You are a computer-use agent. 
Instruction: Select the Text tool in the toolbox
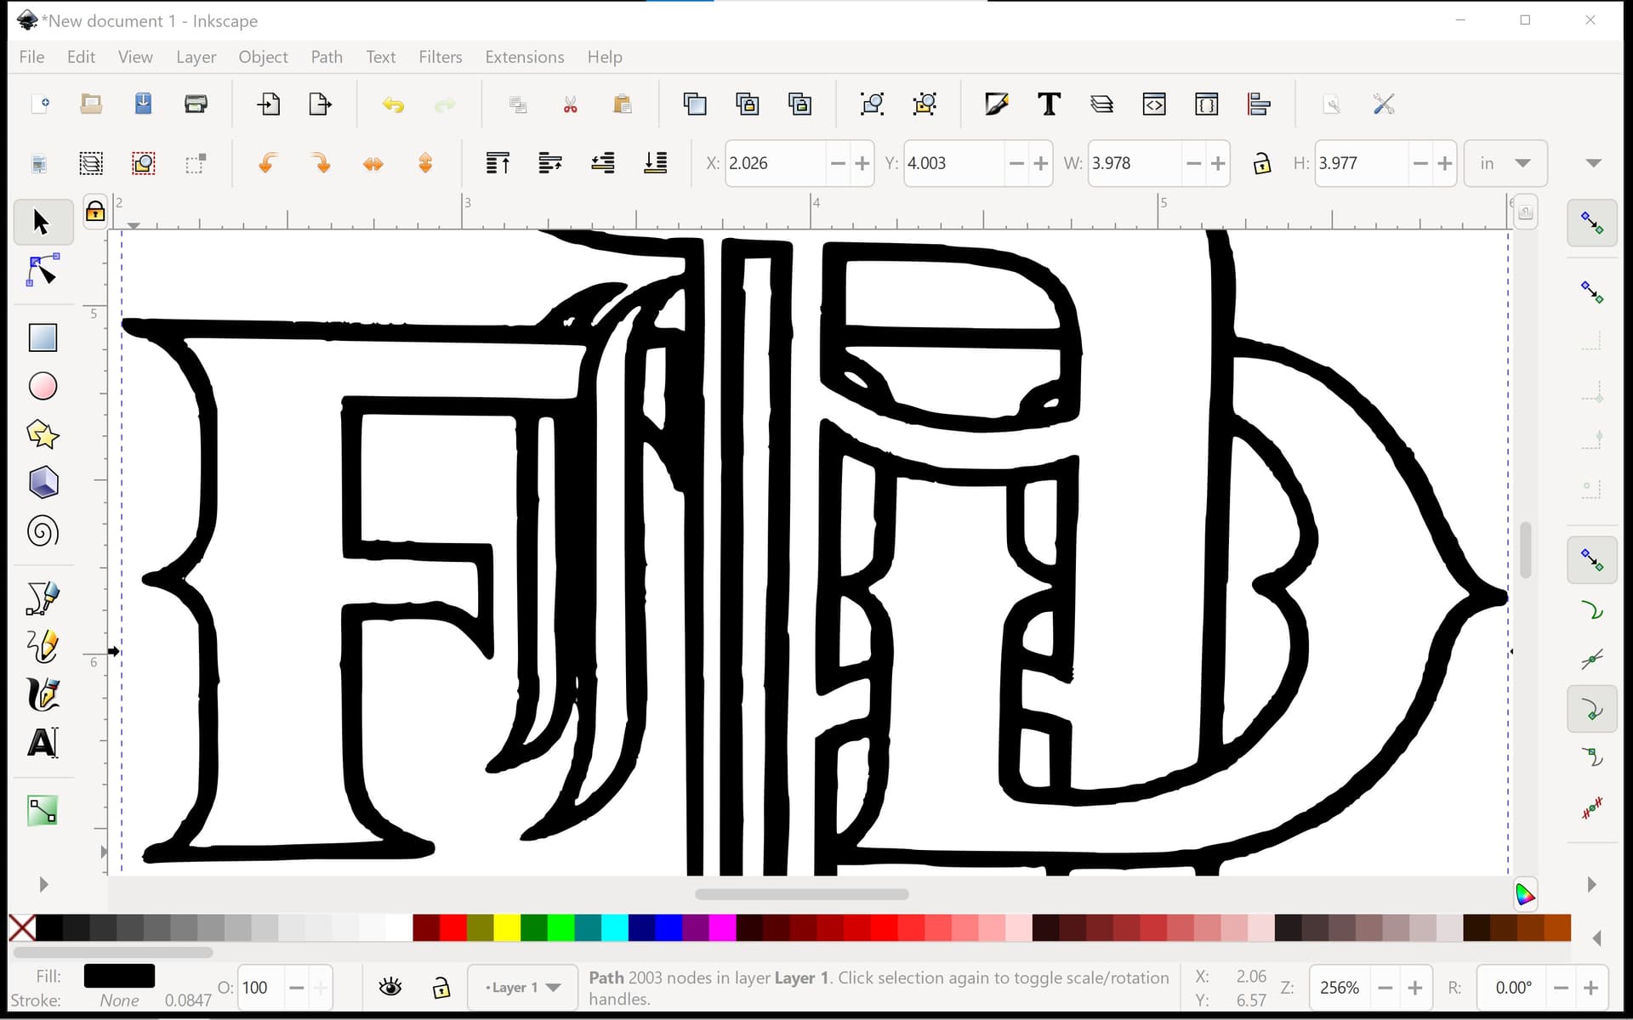click(x=43, y=742)
